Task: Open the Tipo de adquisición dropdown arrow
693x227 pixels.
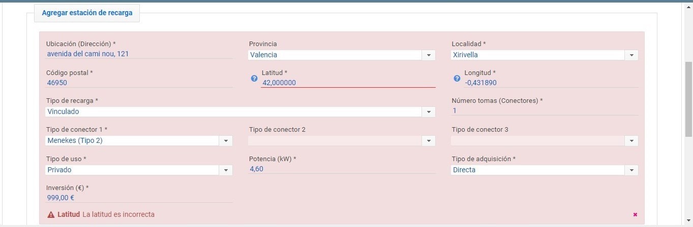Action: coord(631,170)
